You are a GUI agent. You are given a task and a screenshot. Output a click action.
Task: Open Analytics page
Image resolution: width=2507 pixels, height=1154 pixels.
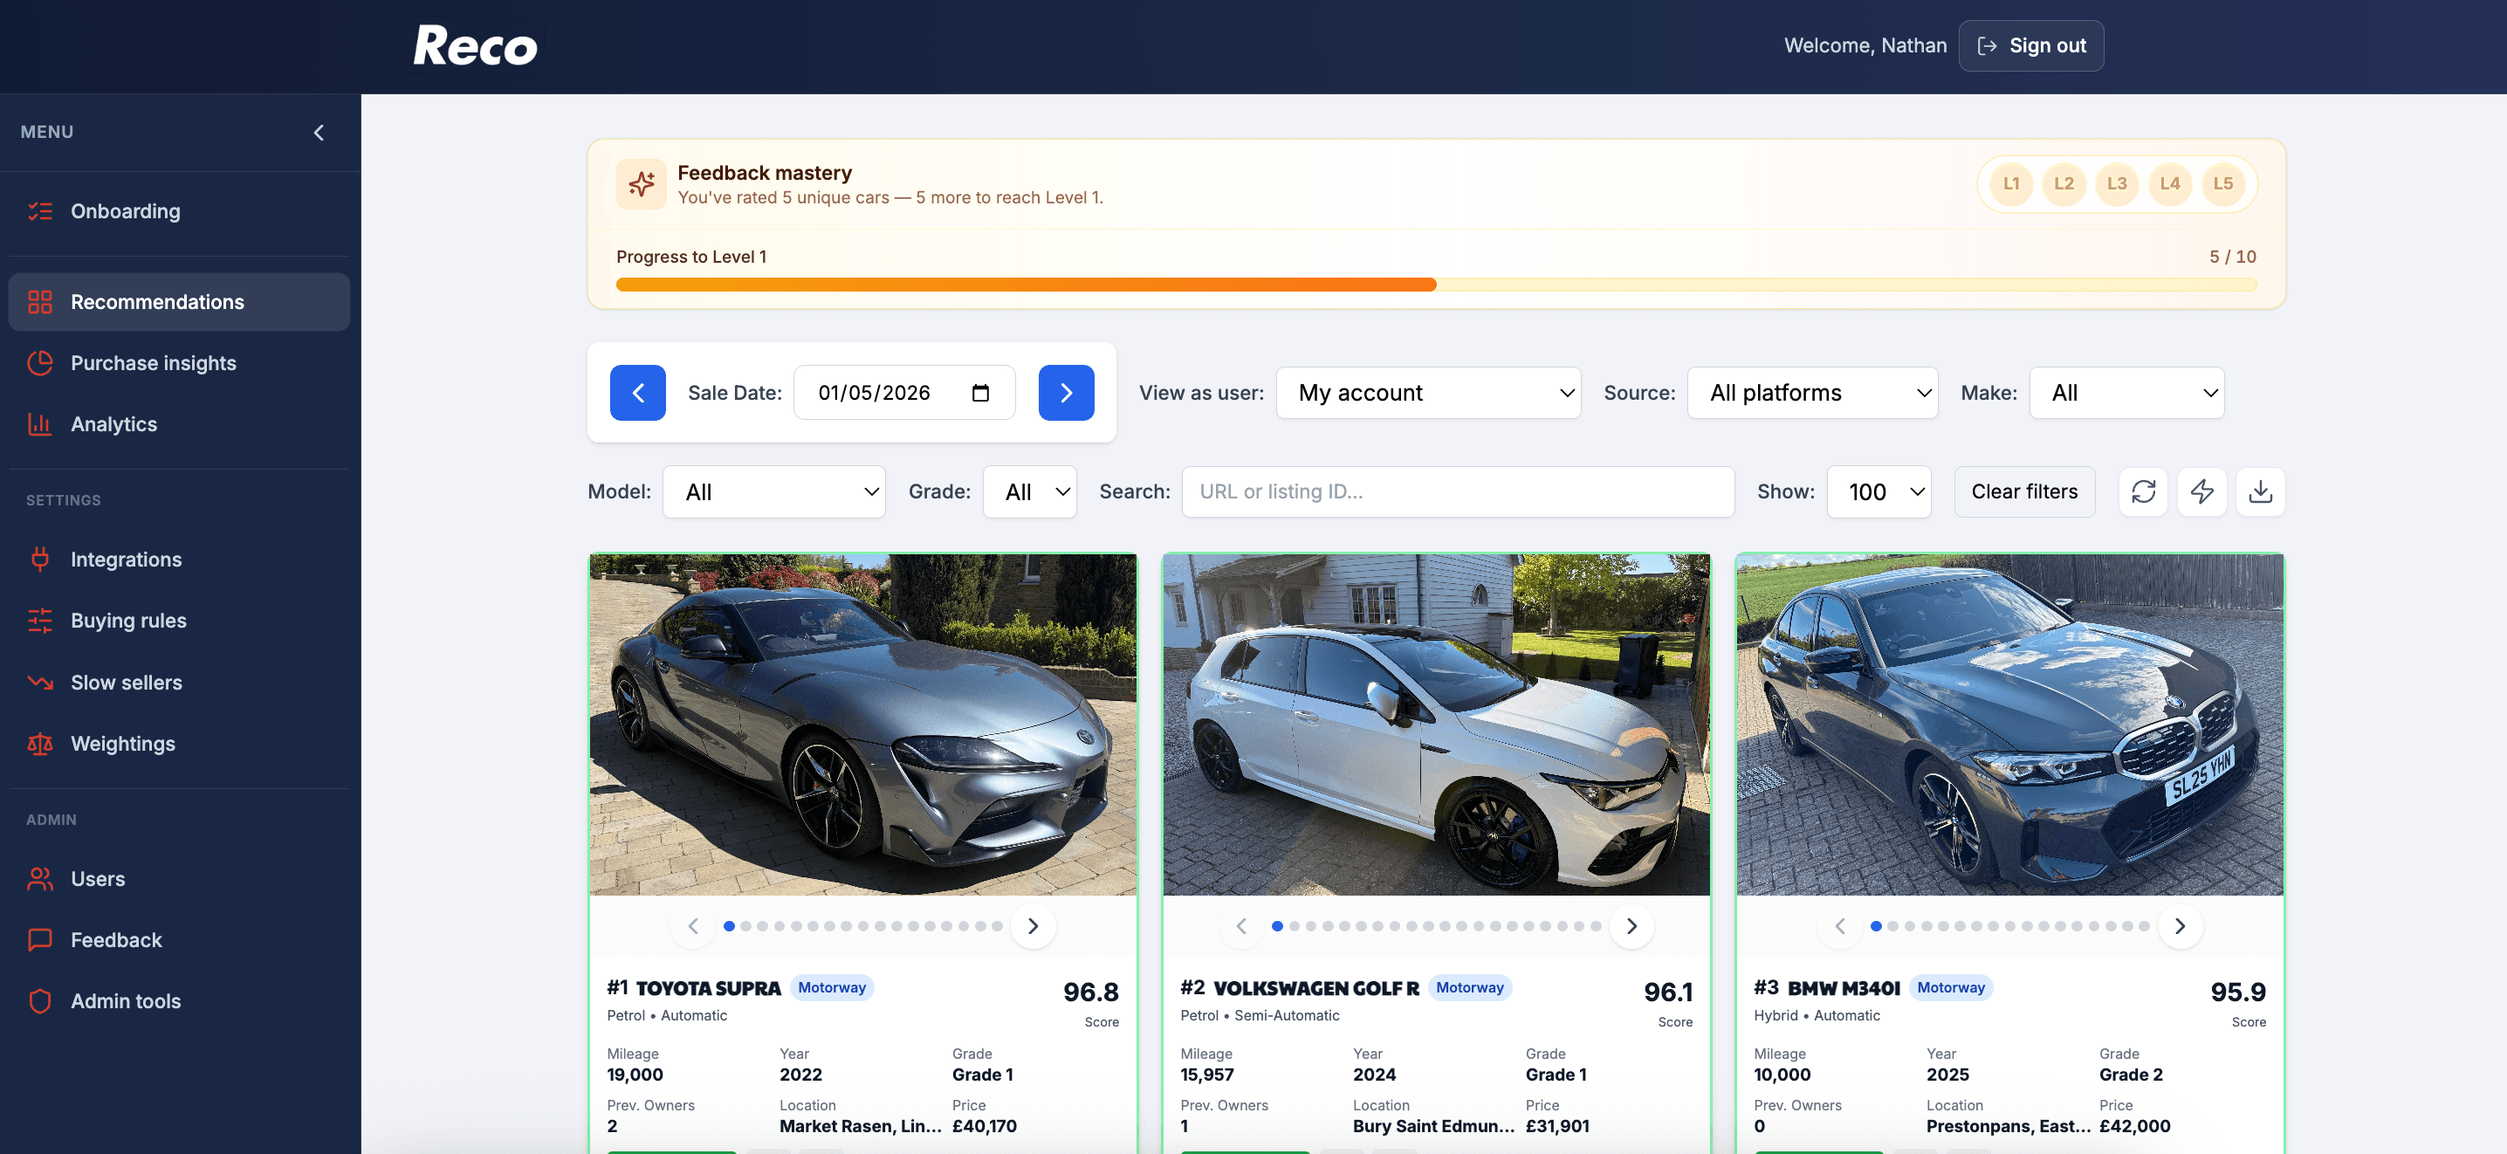tap(179, 424)
